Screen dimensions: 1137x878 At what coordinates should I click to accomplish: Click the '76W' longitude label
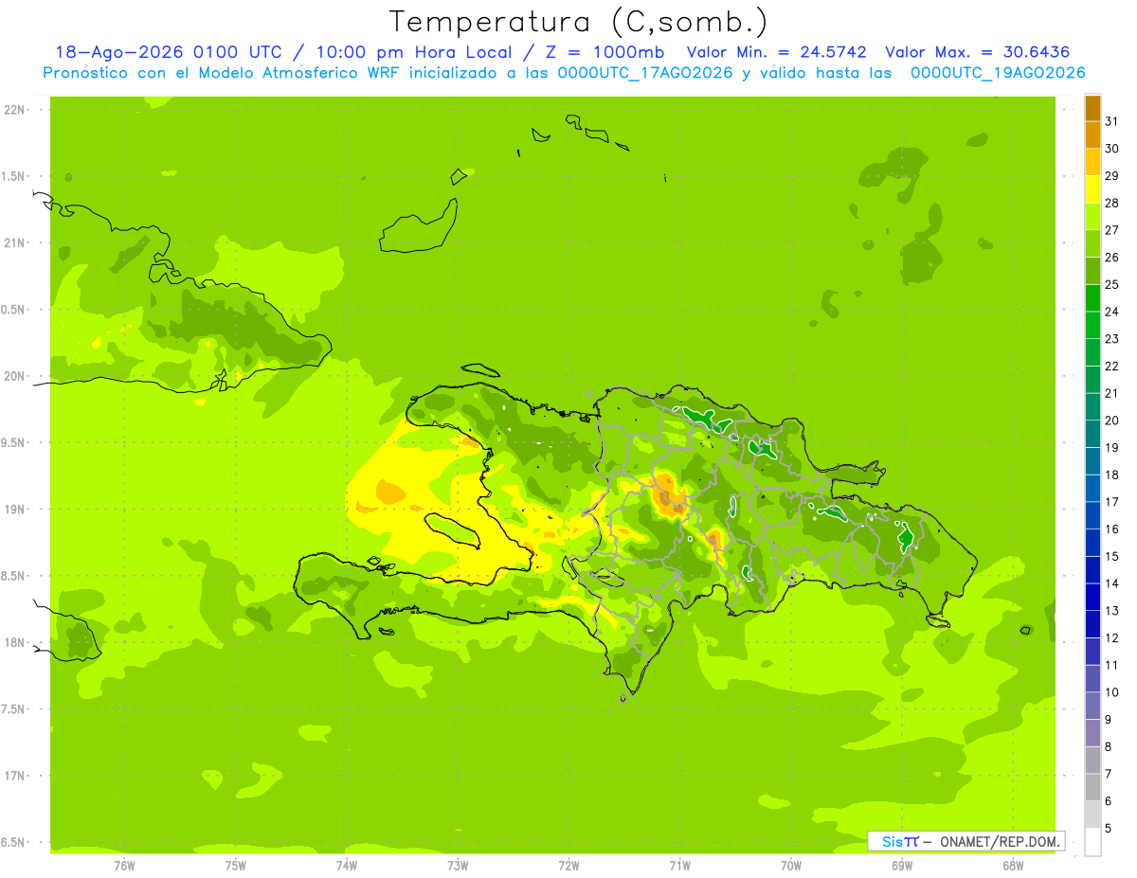point(124,865)
